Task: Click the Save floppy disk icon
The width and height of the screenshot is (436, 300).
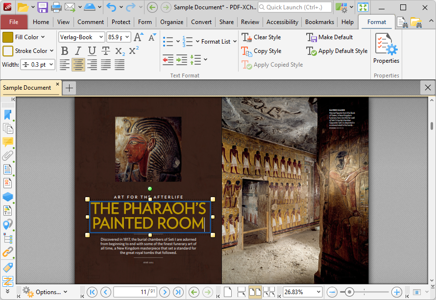Action: click(43, 7)
